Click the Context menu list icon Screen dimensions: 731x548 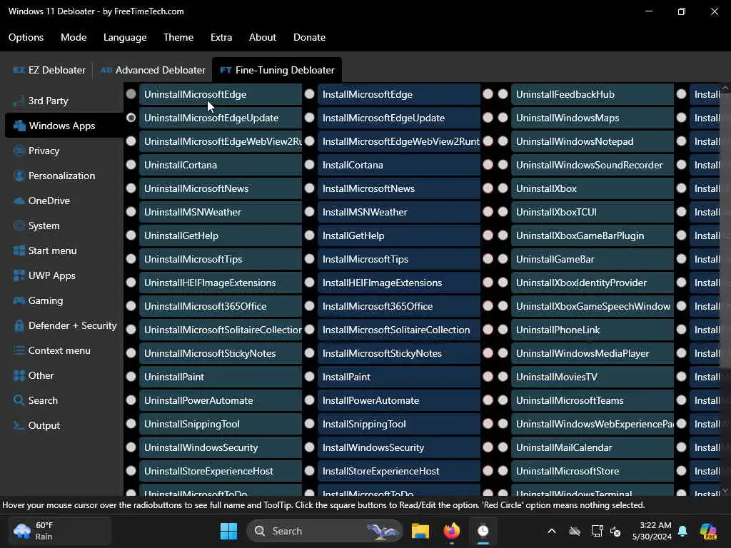pyautogui.click(x=19, y=350)
